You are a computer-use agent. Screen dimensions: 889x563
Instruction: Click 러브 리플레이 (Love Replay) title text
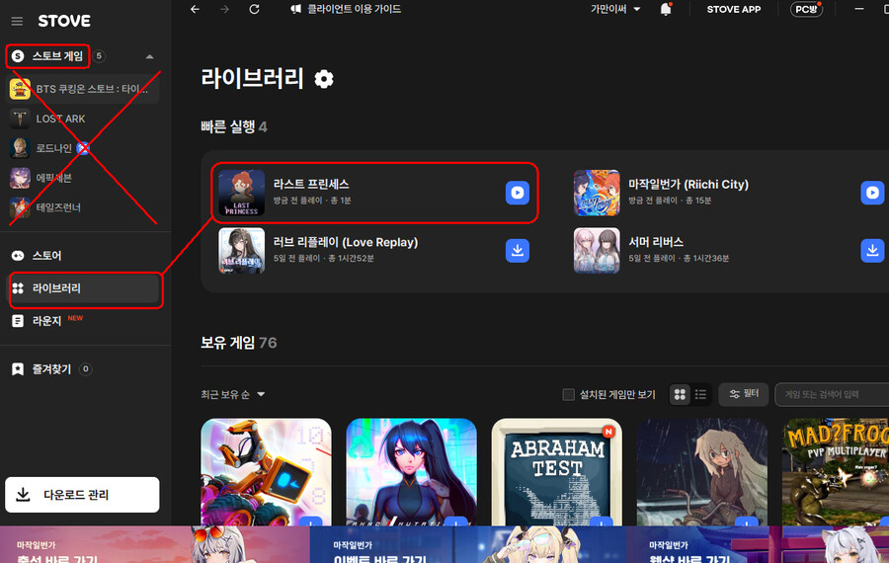[346, 242]
